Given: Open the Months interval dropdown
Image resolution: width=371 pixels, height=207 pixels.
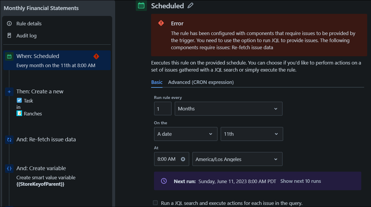Looking at the screenshot, I should pos(228,109).
